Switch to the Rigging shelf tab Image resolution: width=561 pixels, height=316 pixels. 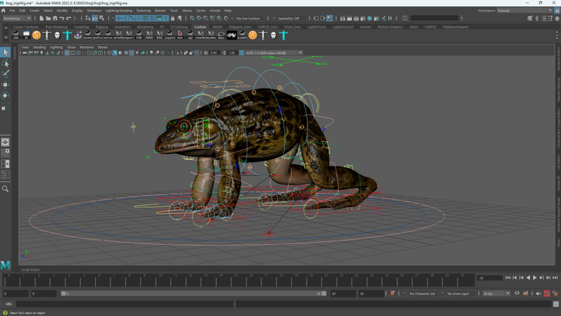coord(102,27)
